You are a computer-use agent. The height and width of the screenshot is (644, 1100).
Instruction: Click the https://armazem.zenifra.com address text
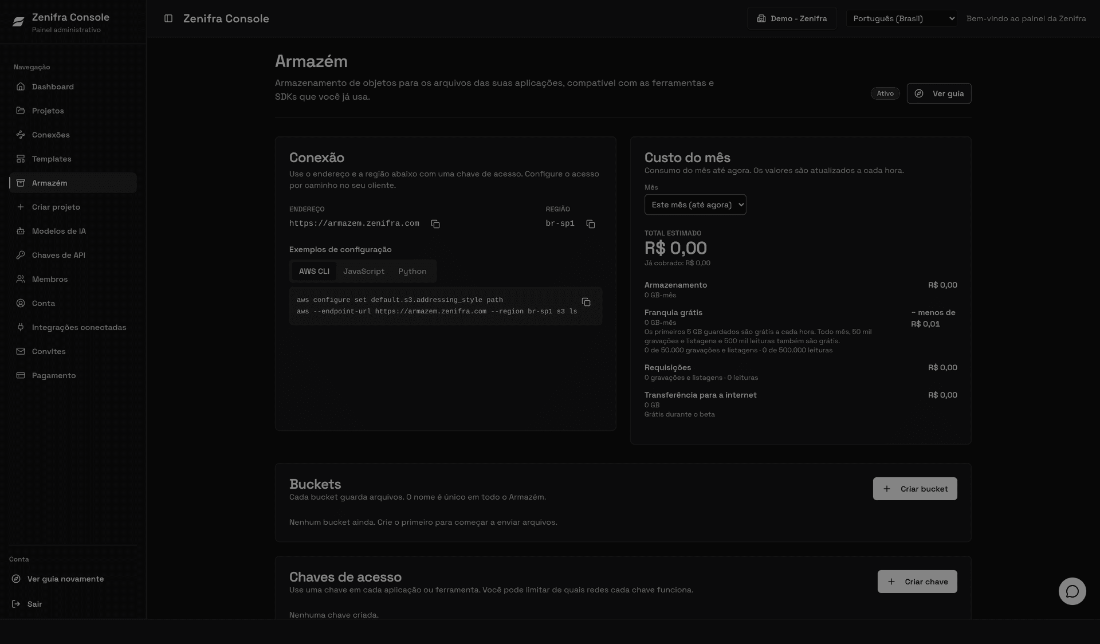pos(354,223)
